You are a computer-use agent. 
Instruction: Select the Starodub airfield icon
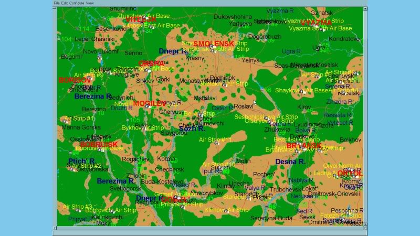248,198
